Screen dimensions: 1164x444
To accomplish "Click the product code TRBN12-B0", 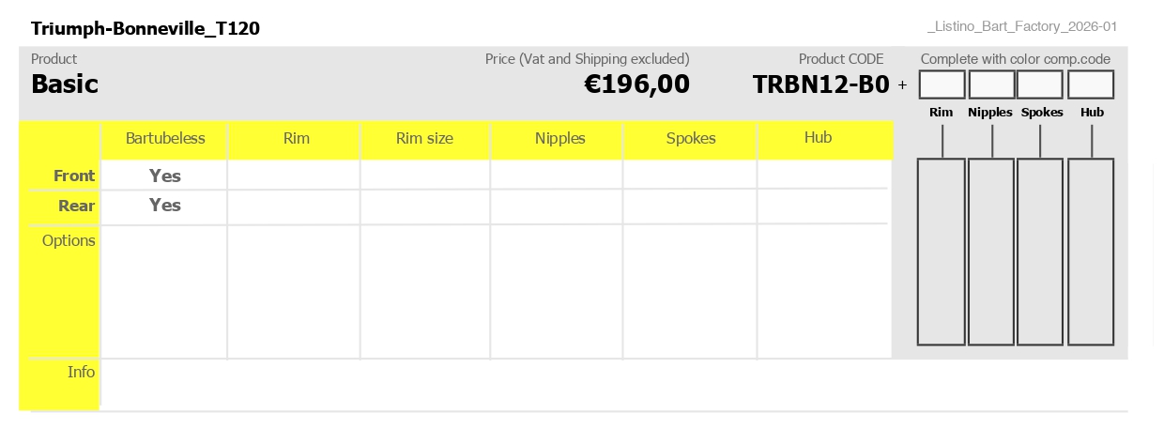I will point(820,84).
